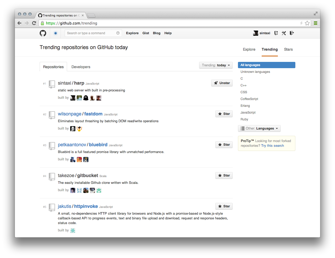Image resolution: width=335 pixels, height=258 pixels.
Task: Switch to the Developers tab
Action: (81, 67)
